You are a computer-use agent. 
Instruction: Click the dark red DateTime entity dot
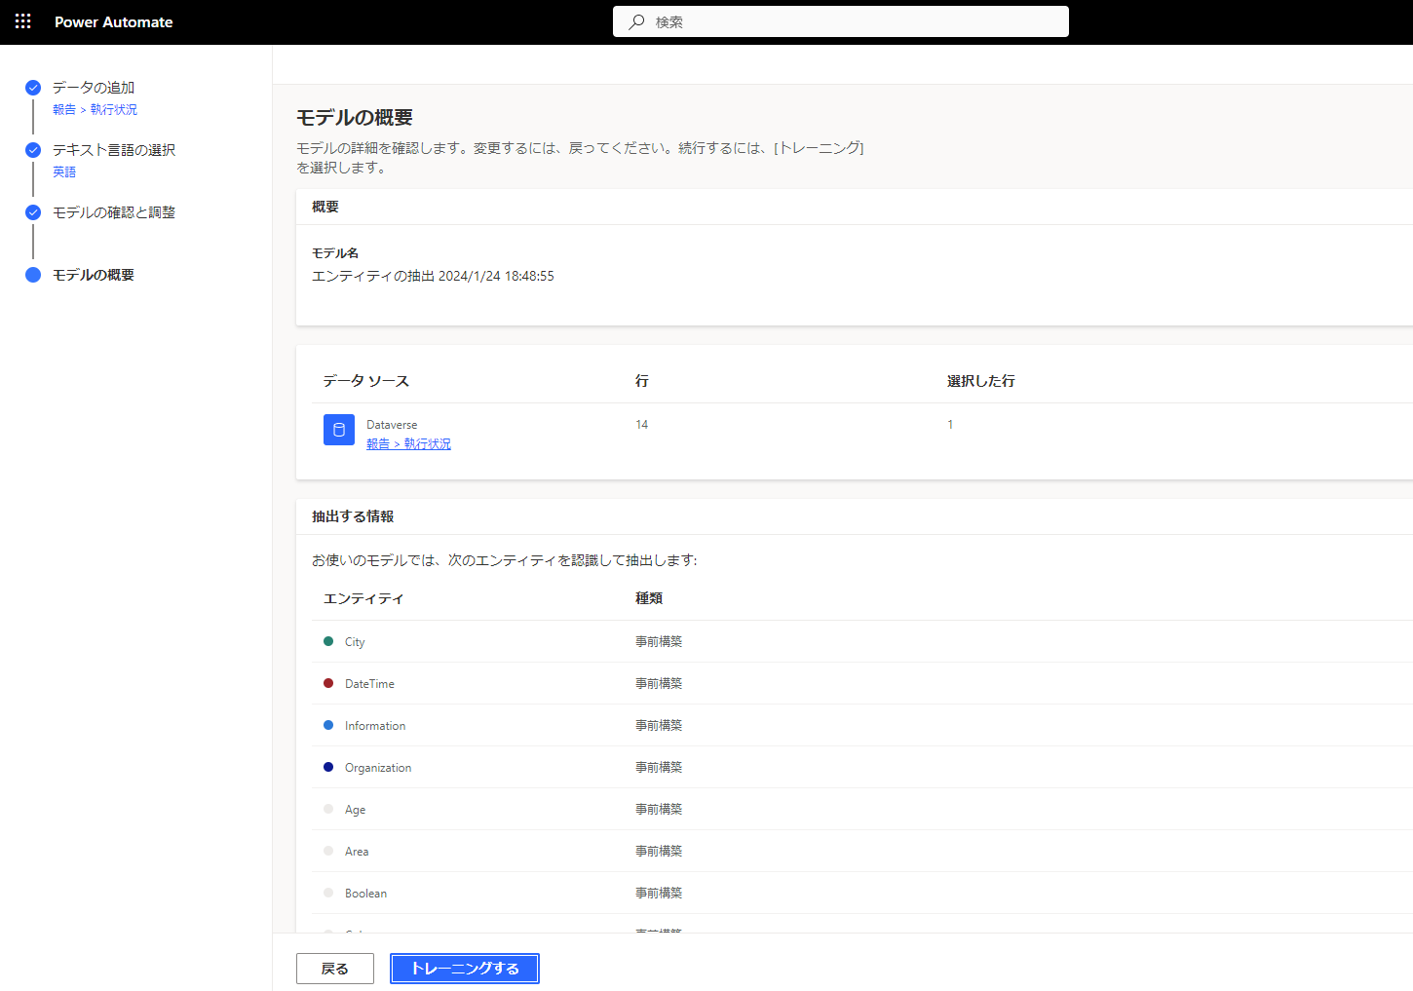(328, 683)
